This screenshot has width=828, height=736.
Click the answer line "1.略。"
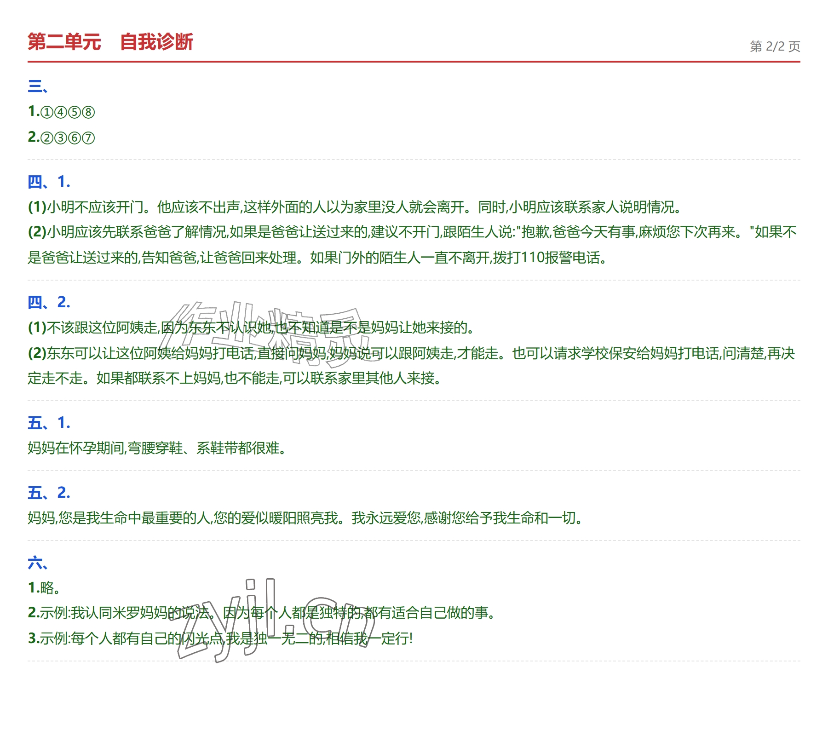point(44,587)
